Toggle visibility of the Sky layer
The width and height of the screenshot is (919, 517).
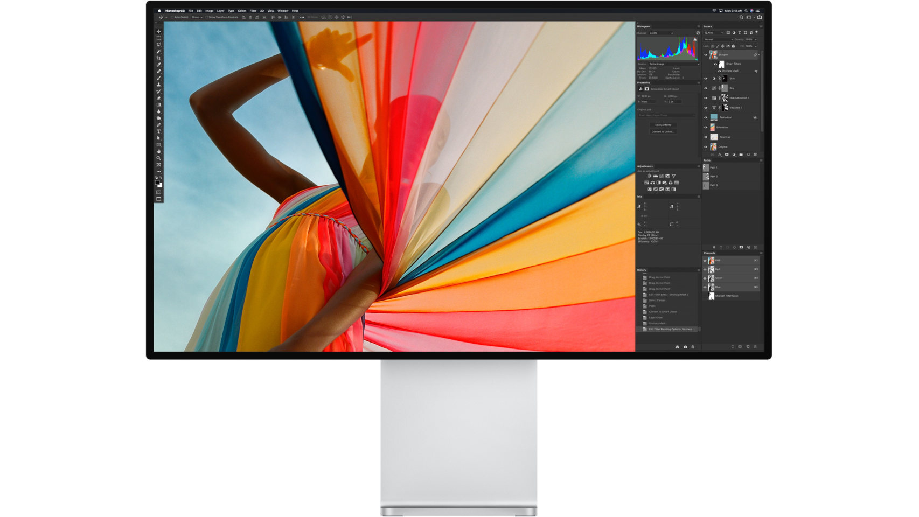[706, 88]
